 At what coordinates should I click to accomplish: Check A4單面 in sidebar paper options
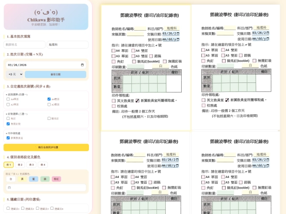coord(8,99)
